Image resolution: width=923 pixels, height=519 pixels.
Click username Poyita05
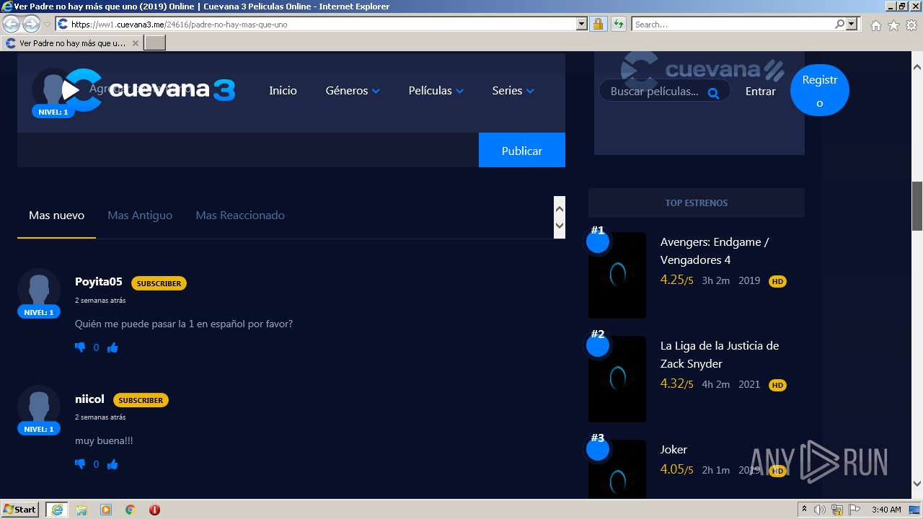tap(99, 282)
